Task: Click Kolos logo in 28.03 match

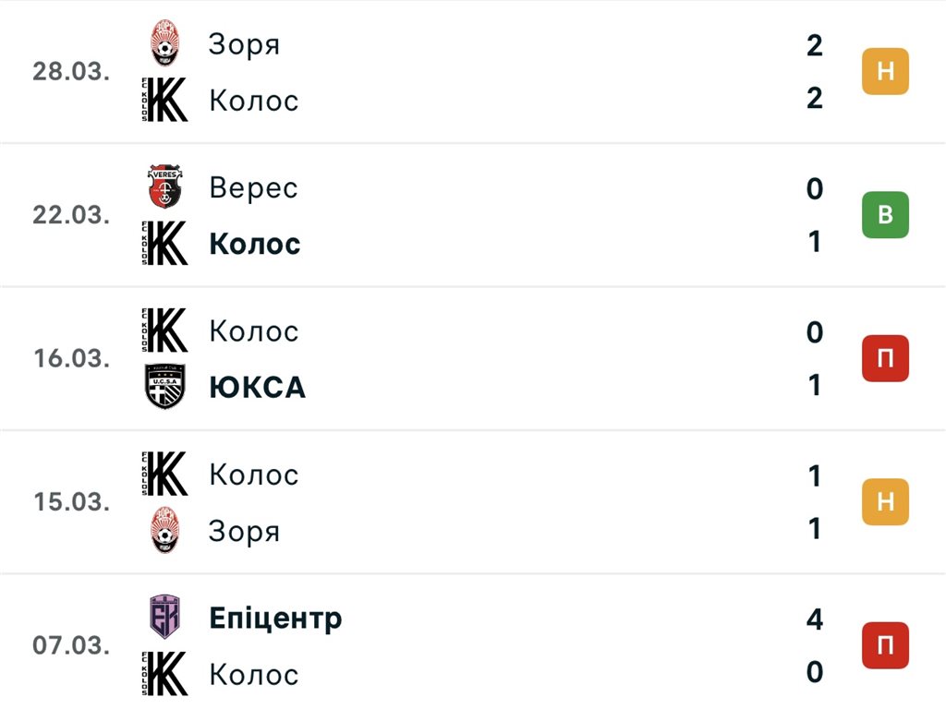Action: point(166,100)
